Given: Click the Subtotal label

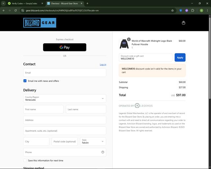Looking at the screenshot, I should click(123, 82).
